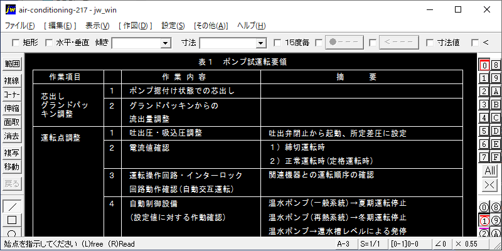Viewport: 502px width, 251px height.
Task: Select the rectangle drawing tool icon
Action: click(x=12, y=220)
